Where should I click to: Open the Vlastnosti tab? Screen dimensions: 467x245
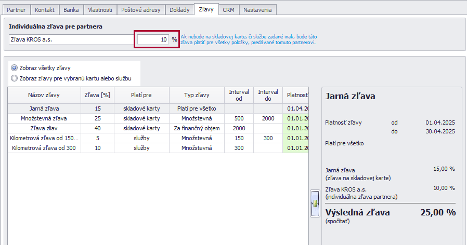100,10
